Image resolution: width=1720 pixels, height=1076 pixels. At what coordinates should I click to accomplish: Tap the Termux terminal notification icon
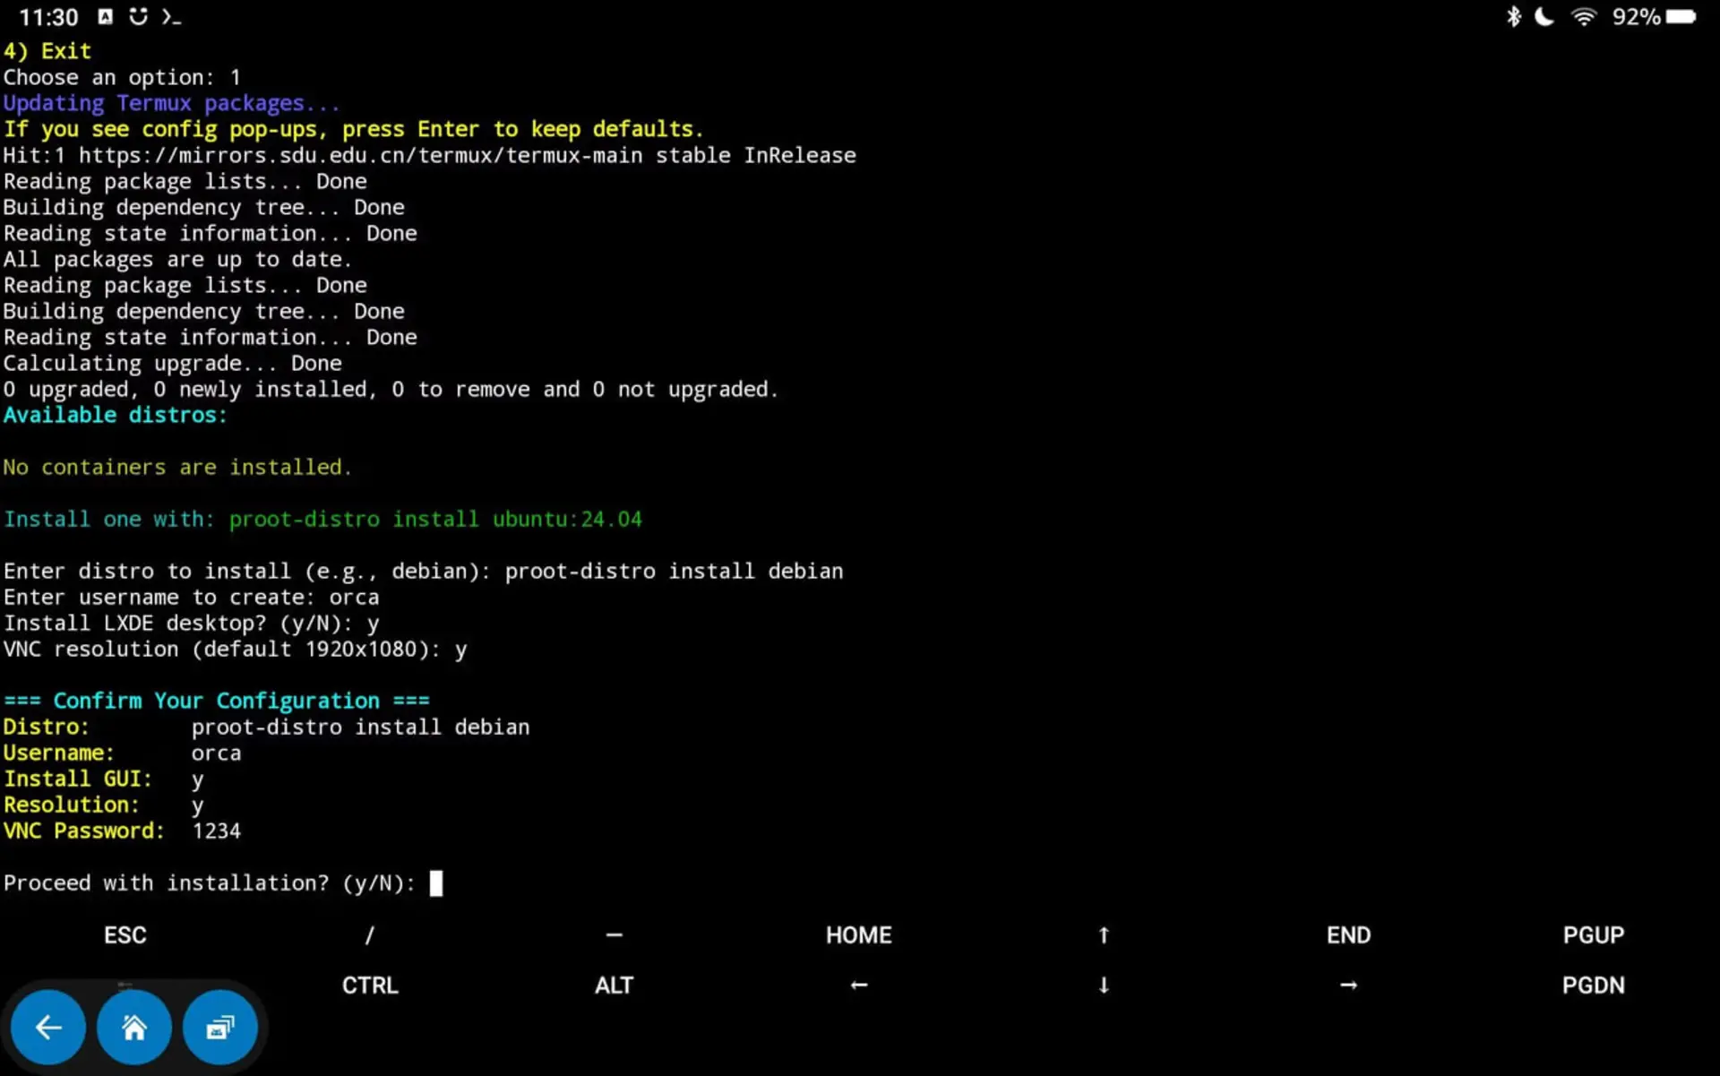click(171, 17)
